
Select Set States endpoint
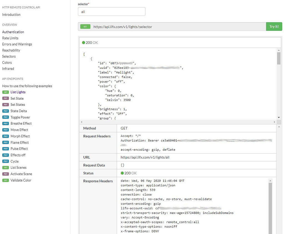click(x=18, y=105)
